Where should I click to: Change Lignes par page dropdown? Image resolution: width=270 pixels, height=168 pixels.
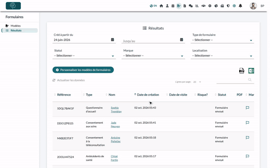point(197,82)
